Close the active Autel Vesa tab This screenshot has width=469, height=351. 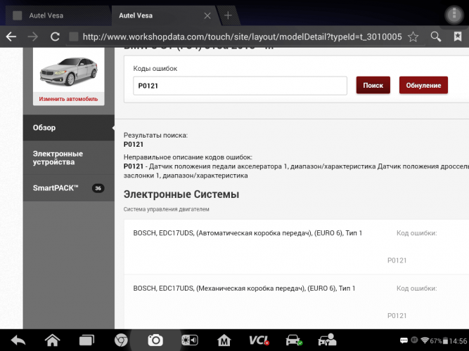[x=207, y=15]
